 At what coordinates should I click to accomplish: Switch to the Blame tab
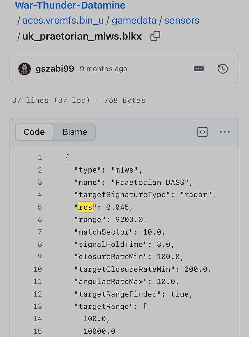(75, 132)
